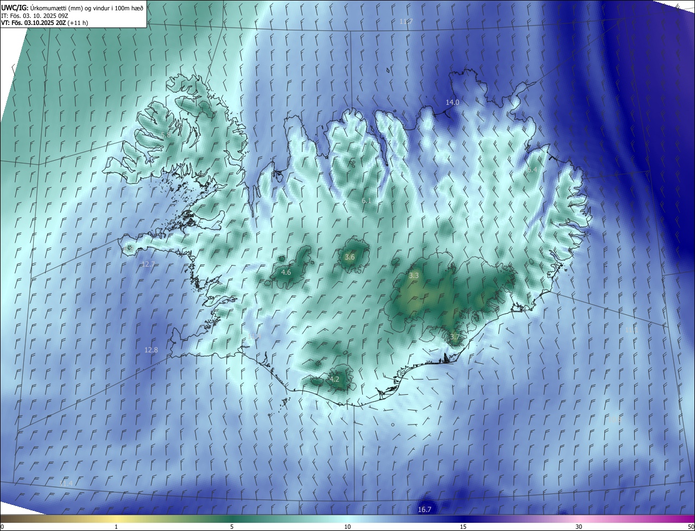Screen dimensions: 695x531
Task: Click the 12.8 value in Faxaflói bay
Action: [x=151, y=350]
